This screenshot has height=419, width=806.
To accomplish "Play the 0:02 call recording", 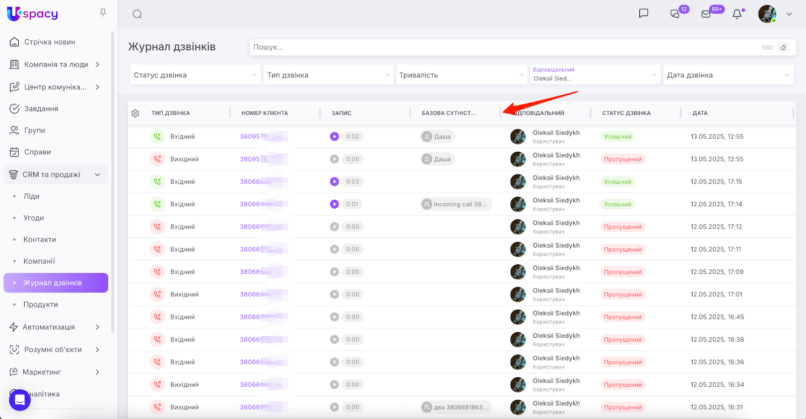I will point(334,137).
